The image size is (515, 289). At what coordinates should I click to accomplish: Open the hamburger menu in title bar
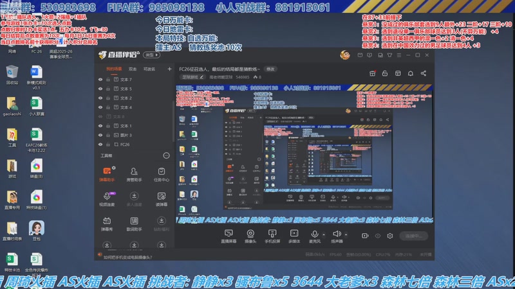click(x=398, y=55)
